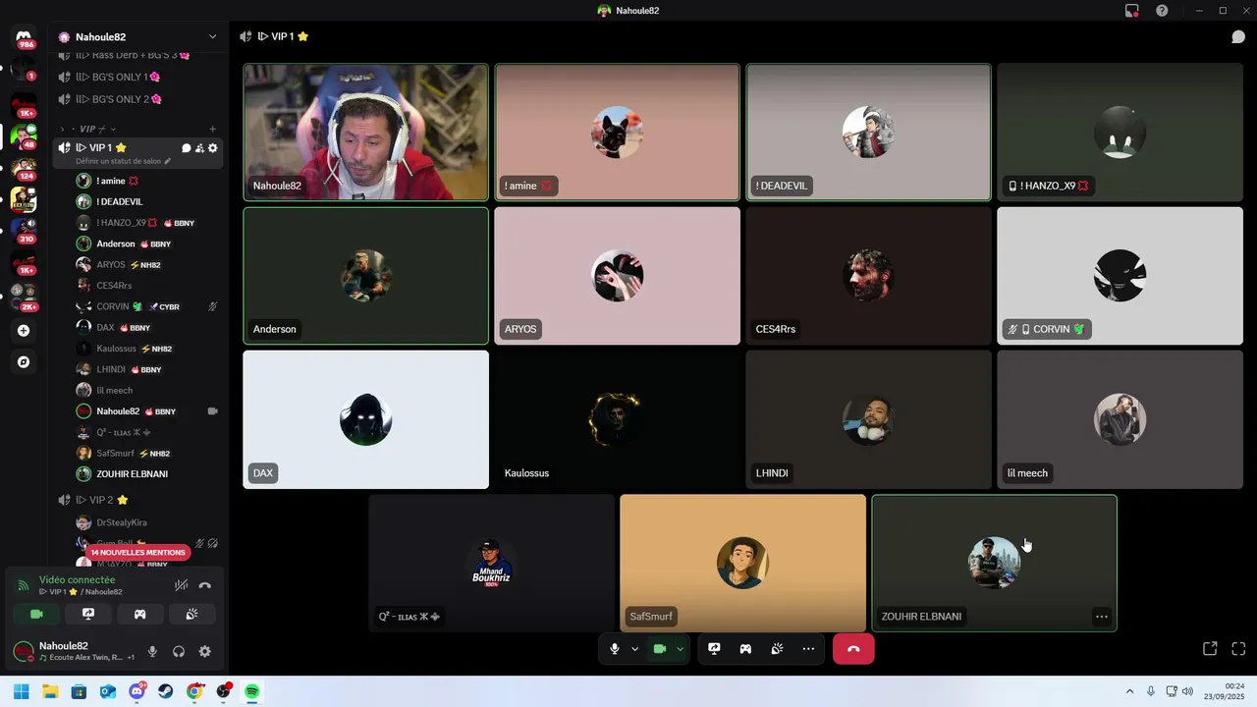Image resolution: width=1257 pixels, height=707 pixels.
Task: Open Spotify from taskbar
Action: point(252,691)
